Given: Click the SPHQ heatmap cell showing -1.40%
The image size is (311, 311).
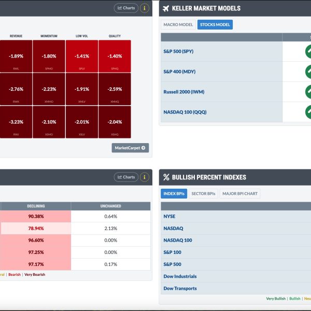Looking at the screenshot, I should click(x=115, y=56).
